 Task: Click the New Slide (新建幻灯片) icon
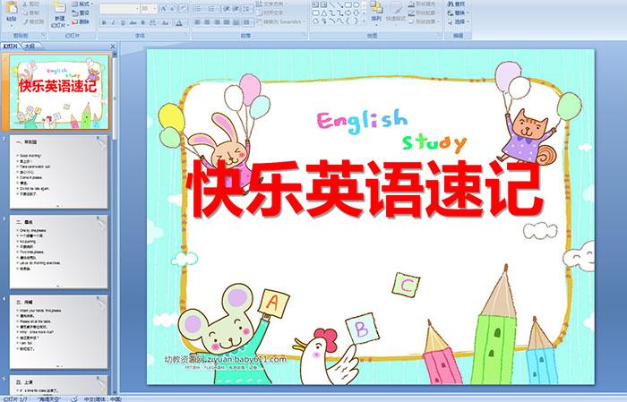(60, 8)
